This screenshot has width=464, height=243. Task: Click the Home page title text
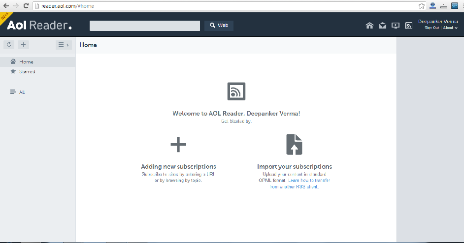pos(88,45)
